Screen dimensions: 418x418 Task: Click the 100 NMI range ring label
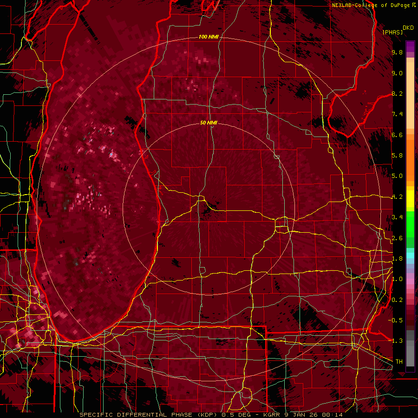click(x=209, y=37)
